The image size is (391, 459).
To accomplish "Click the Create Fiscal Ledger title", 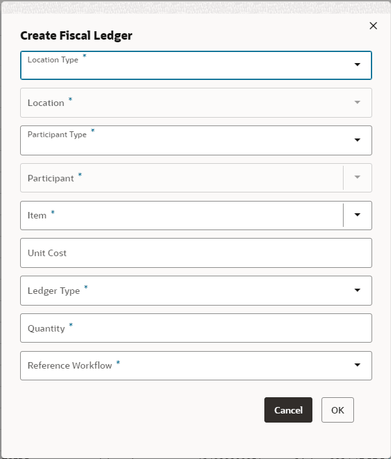I will pos(77,36).
